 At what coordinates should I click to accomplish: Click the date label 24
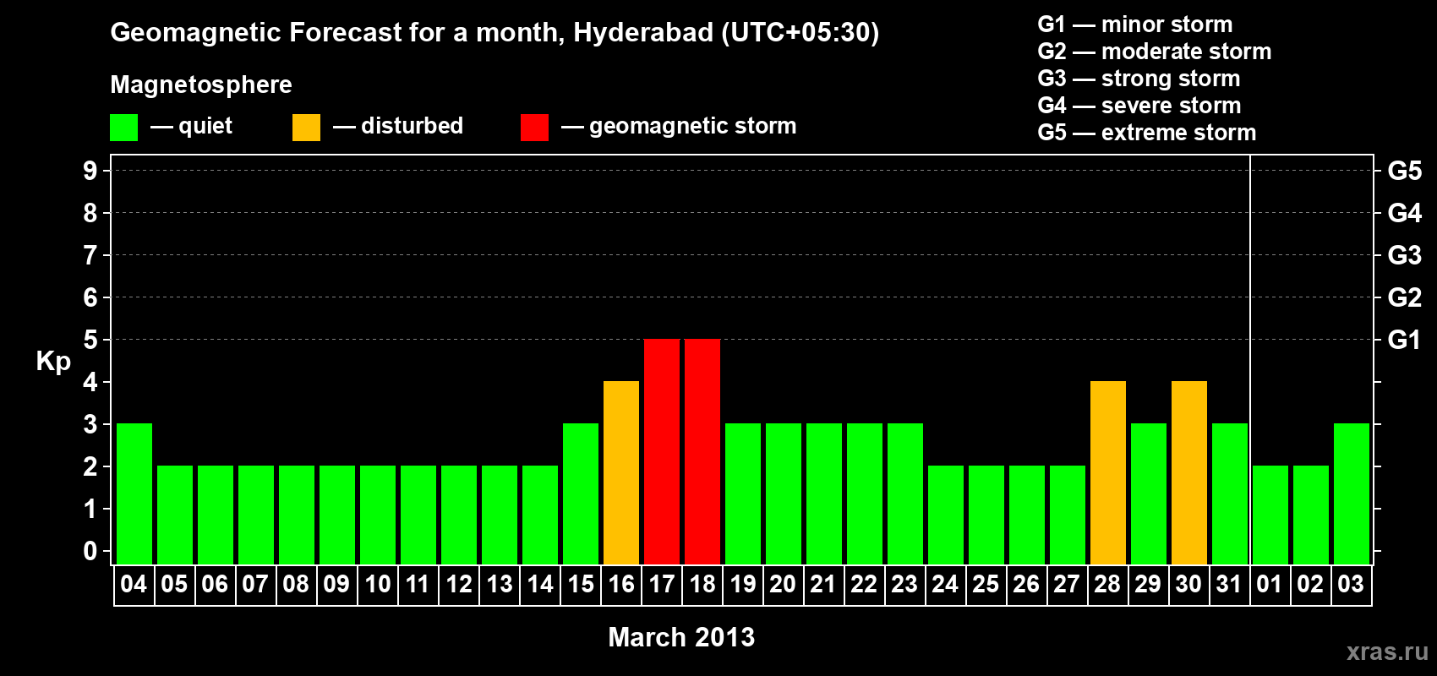[x=945, y=584]
